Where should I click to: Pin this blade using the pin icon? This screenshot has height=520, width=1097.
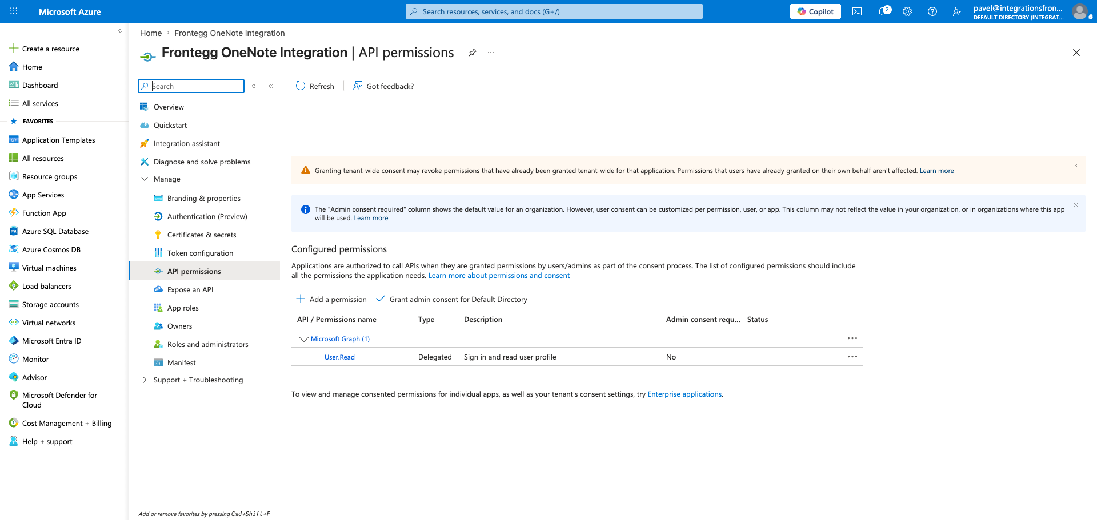(473, 53)
